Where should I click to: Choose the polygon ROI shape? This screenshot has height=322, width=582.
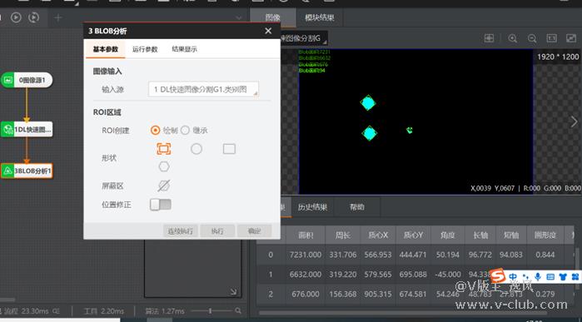(164, 166)
